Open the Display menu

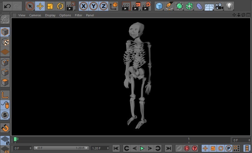[50, 15]
